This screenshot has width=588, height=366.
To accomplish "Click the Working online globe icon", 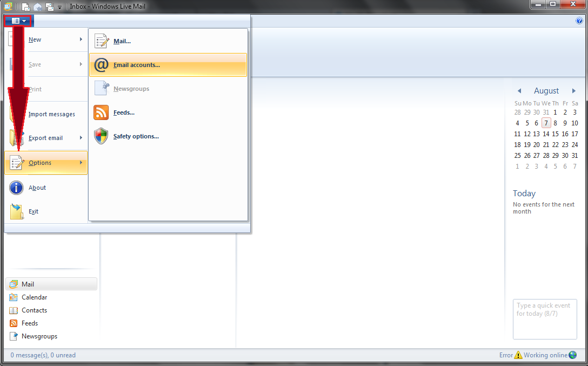I will tap(573, 355).
